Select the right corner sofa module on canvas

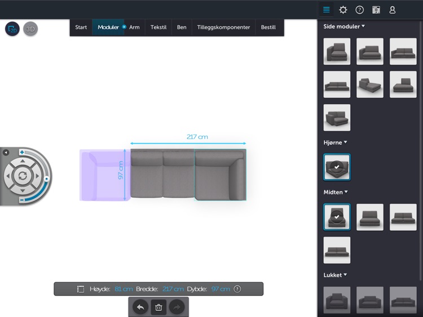click(x=220, y=175)
